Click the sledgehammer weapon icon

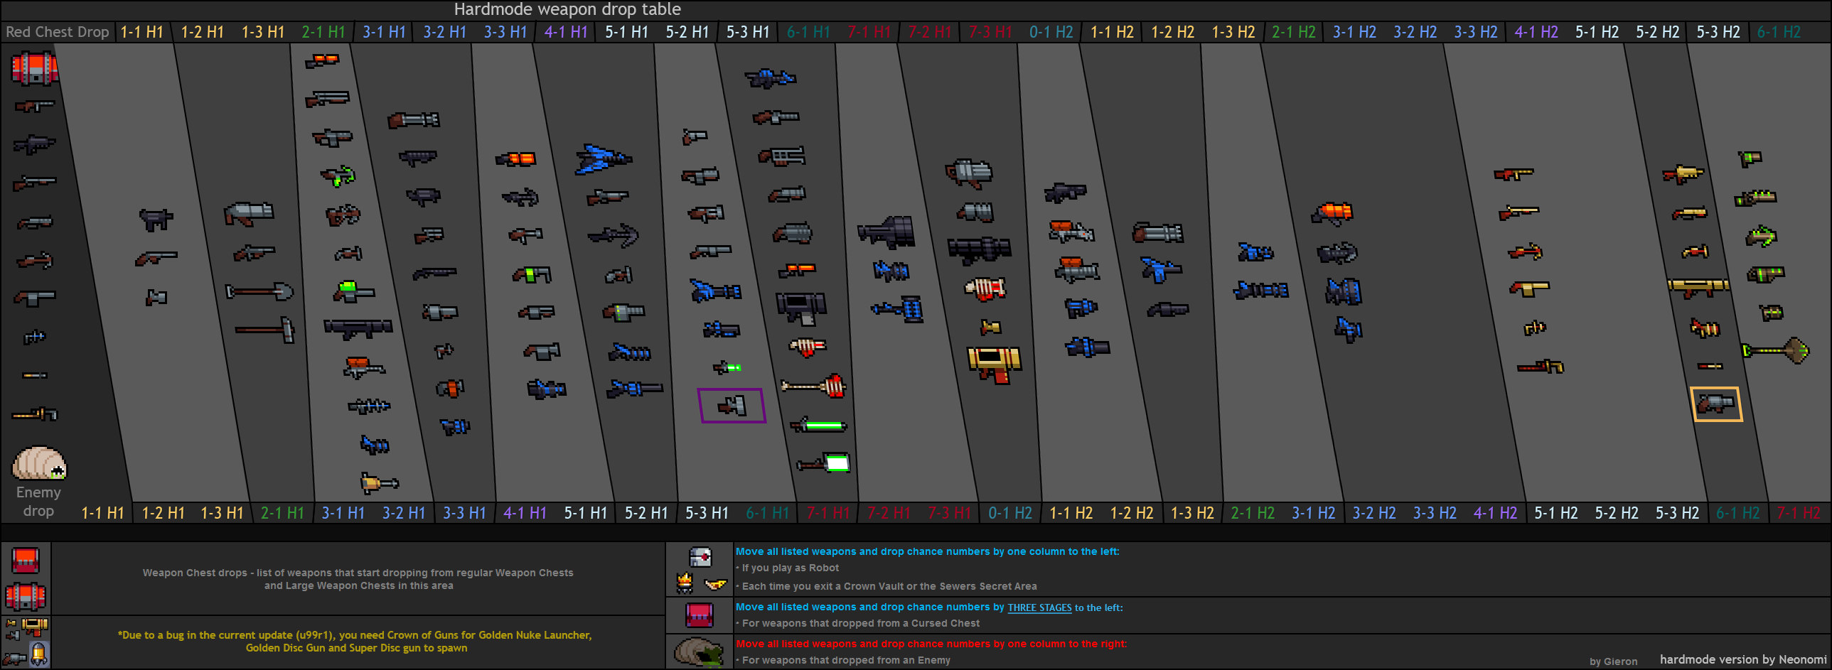[265, 330]
